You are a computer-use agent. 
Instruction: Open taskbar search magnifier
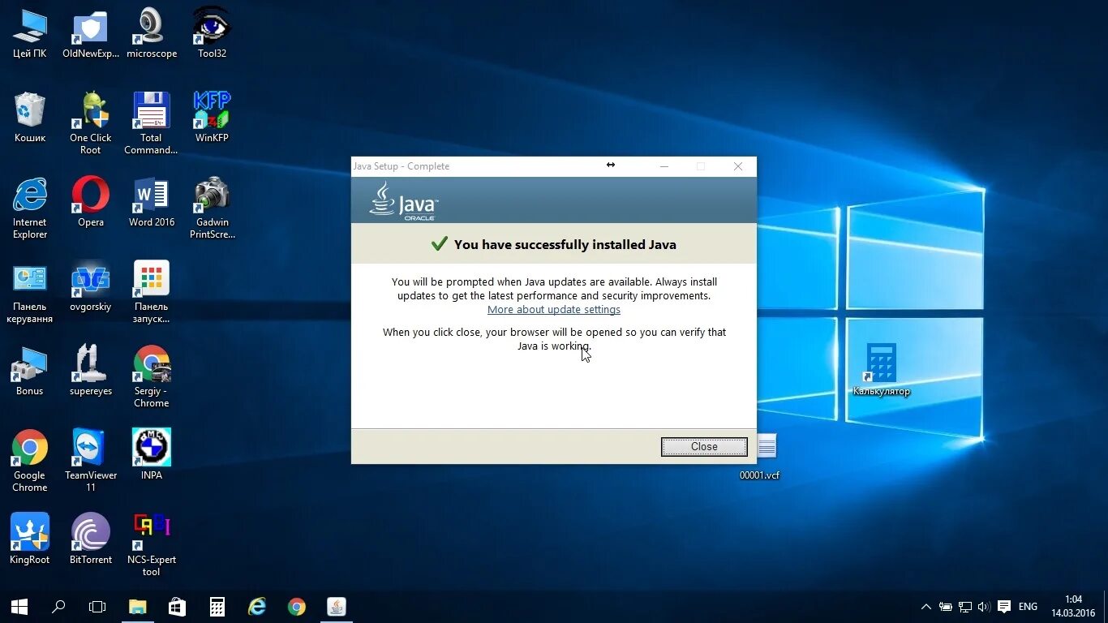coord(58,607)
